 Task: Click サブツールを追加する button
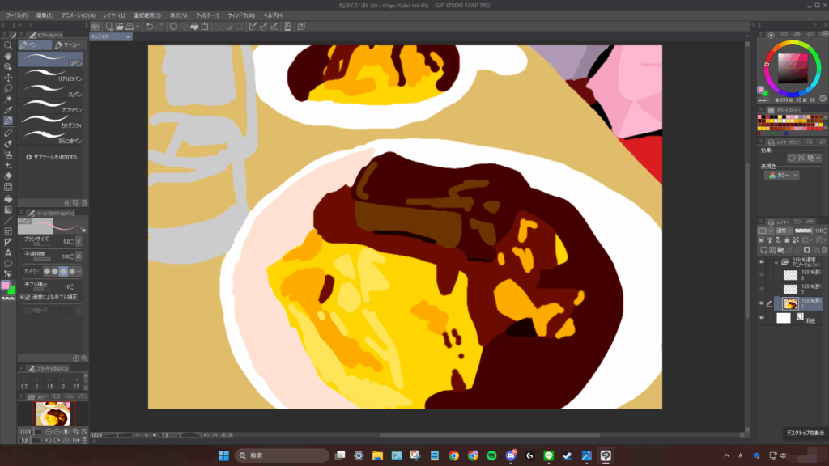tap(52, 157)
